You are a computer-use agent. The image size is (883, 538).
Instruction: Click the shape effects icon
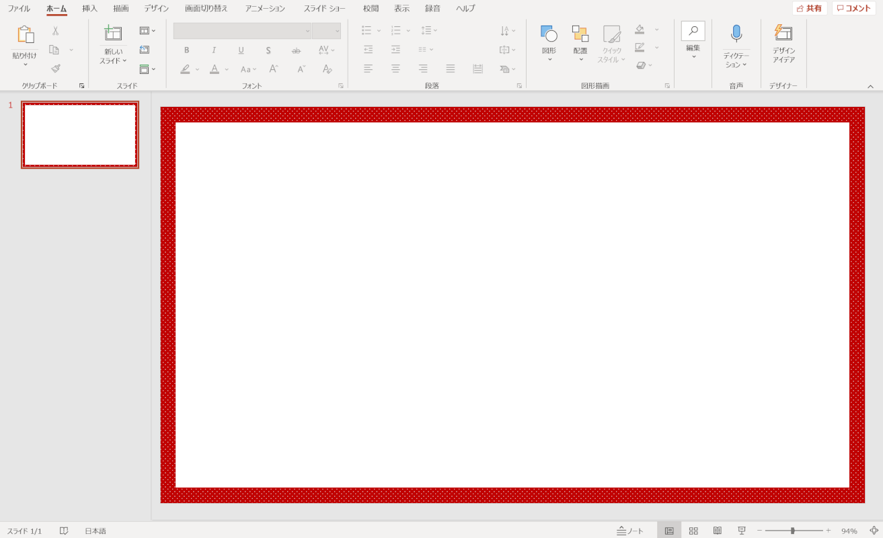(641, 65)
